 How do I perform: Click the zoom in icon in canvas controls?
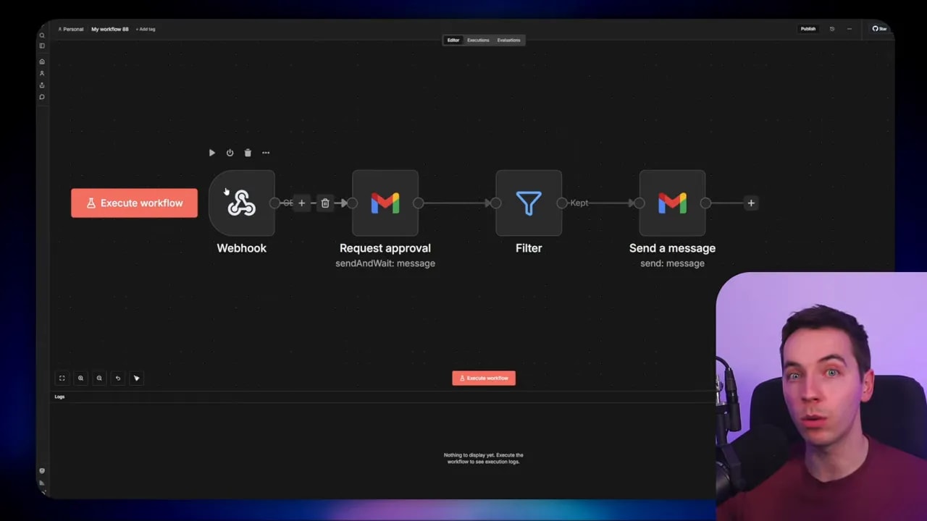click(x=80, y=378)
